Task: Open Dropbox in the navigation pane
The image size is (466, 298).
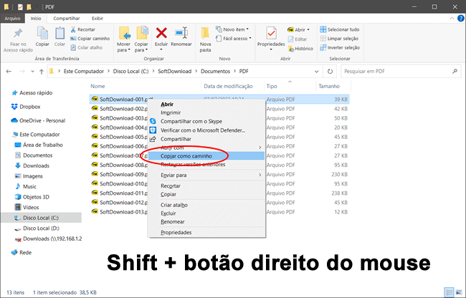Action: (29, 107)
